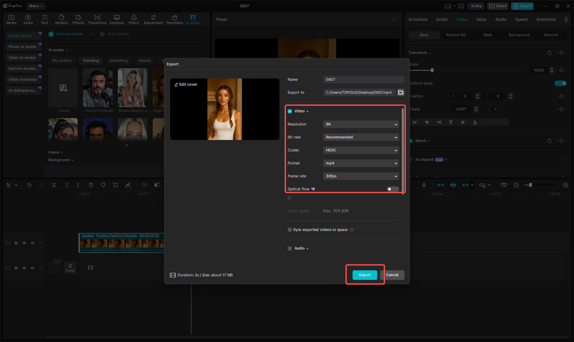574x342 pixels.
Task: Check the Sync exported videos to space checkbox
Action: pyautogui.click(x=289, y=229)
